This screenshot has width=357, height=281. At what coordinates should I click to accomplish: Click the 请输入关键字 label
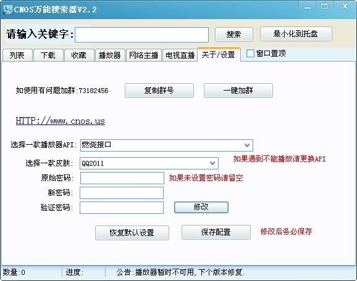[x=40, y=35]
